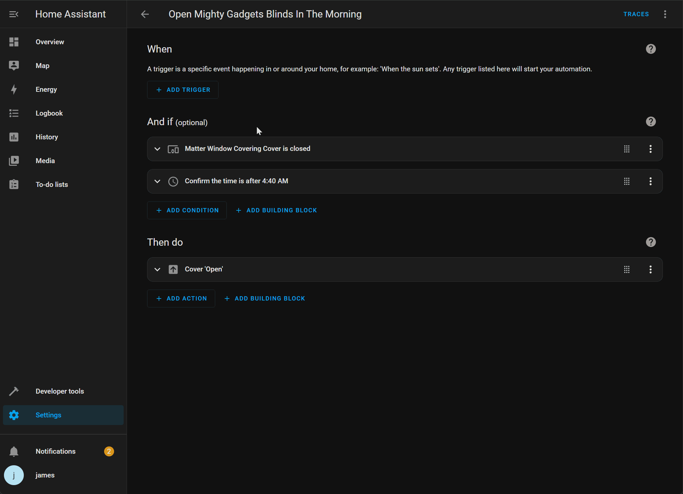
Task: Click Add Condition button
Action: (x=187, y=210)
